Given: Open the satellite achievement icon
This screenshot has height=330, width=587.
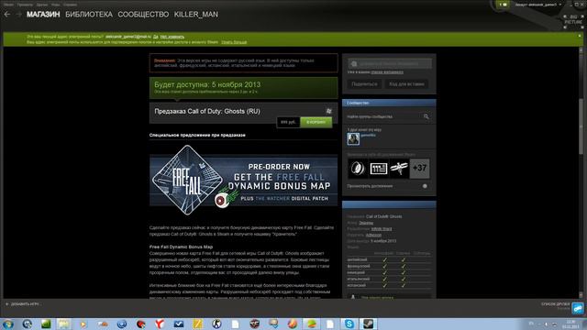Looking at the screenshot, I should (x=399, y=169).
